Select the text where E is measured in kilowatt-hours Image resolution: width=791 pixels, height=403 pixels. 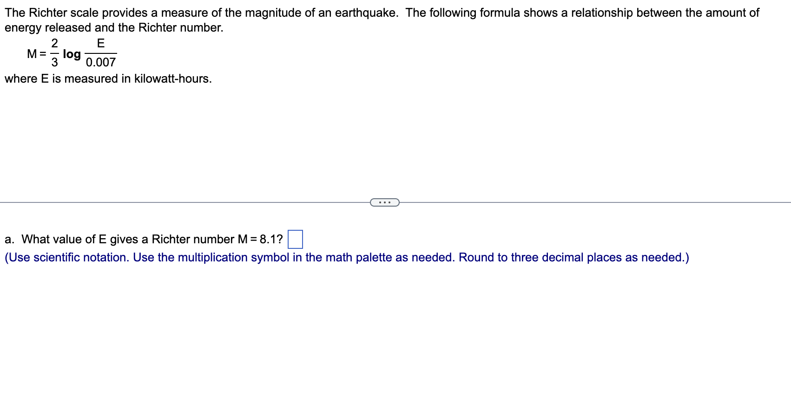pos(108,79)
